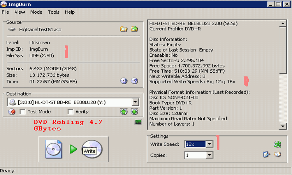
Task: Click the green graph monitor icon
Action: click(138, 122)
